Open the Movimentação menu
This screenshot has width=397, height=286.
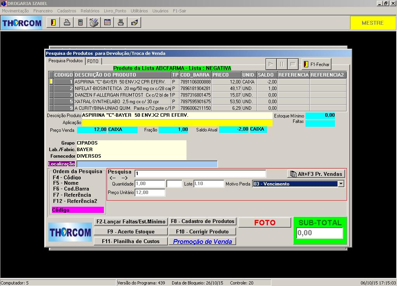pyautogui.click(x=16, y=11)
